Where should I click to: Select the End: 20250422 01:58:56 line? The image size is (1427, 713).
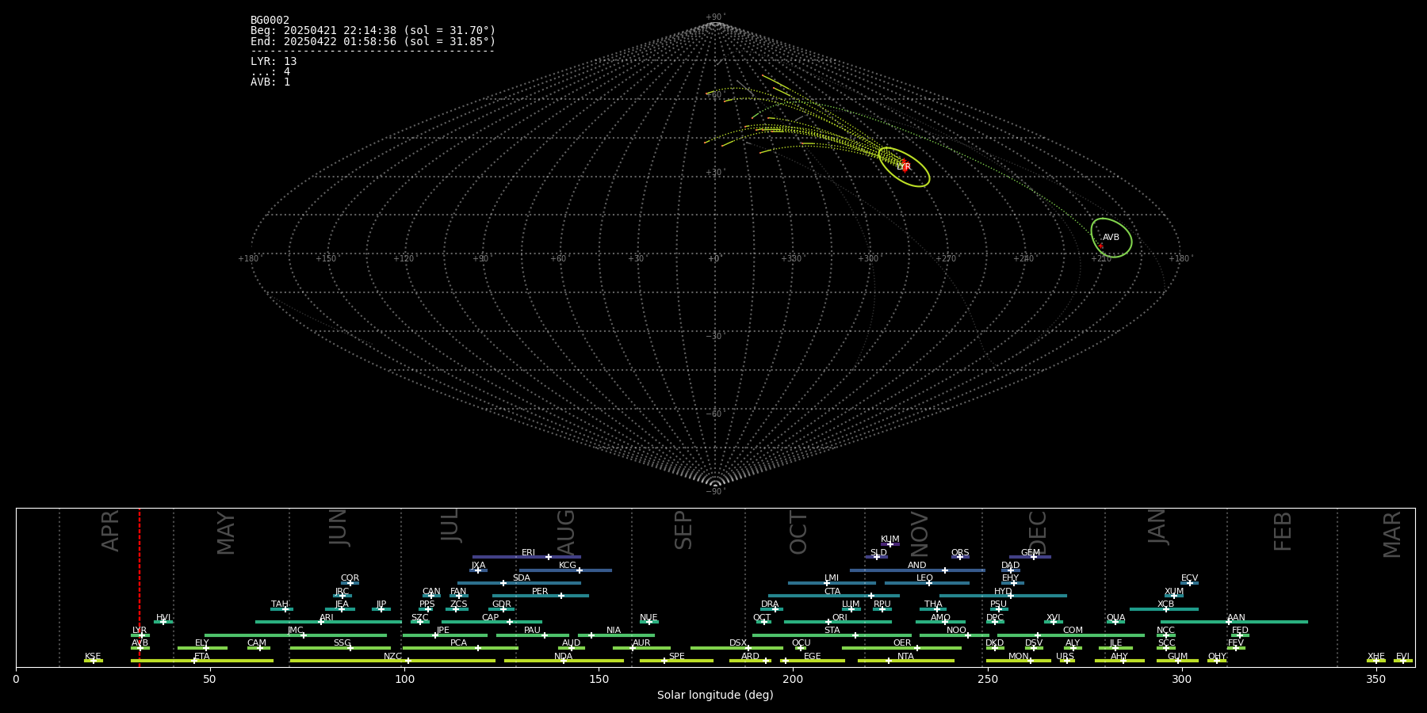[373, 41]
